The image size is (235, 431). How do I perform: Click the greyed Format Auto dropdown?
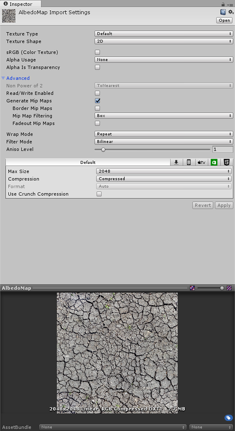164,186
